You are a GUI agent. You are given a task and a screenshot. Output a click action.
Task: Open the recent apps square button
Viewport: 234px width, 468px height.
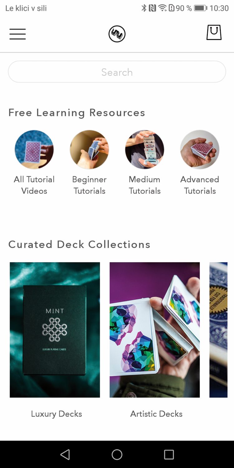pos(169,455)
